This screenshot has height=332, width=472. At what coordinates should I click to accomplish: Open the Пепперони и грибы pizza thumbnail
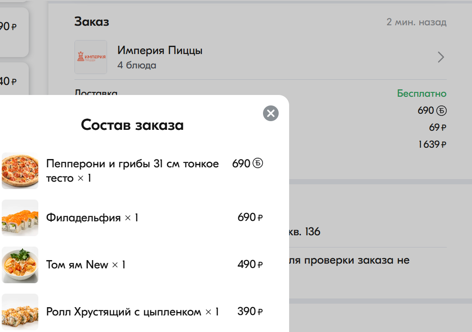[20, 171]
